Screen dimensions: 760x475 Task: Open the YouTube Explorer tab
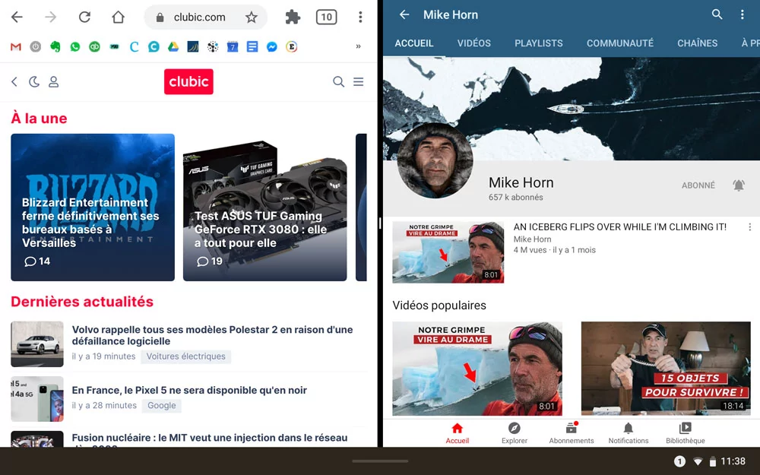515,433
